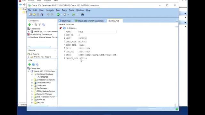Add DBA connection with green plus icon

[29, 64]
